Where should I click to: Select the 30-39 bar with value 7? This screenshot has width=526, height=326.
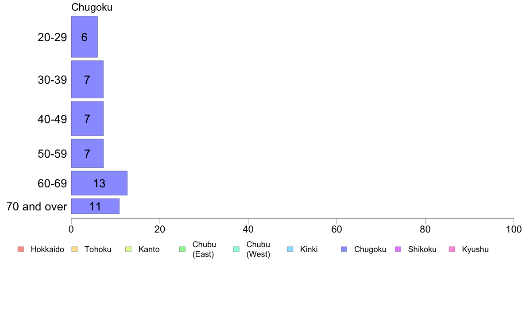tap(87, 80)
